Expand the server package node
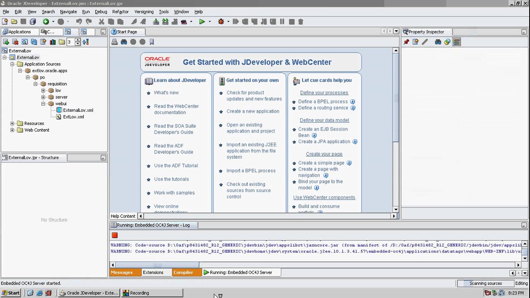Image resolution: width=530 pixels, height=298 pixels. point(43,97)
